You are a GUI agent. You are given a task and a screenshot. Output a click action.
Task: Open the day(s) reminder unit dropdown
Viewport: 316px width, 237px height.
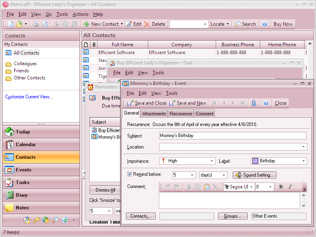pyautogui.click(x=213, y=175)
